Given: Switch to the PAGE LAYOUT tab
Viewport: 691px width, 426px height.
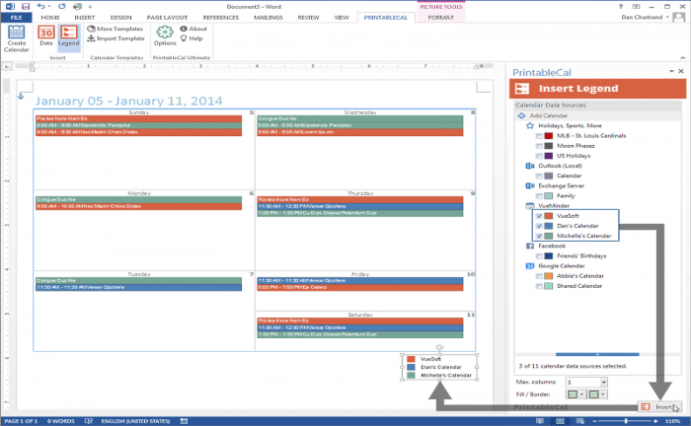Looking at the screenshot, I should 167,18.
